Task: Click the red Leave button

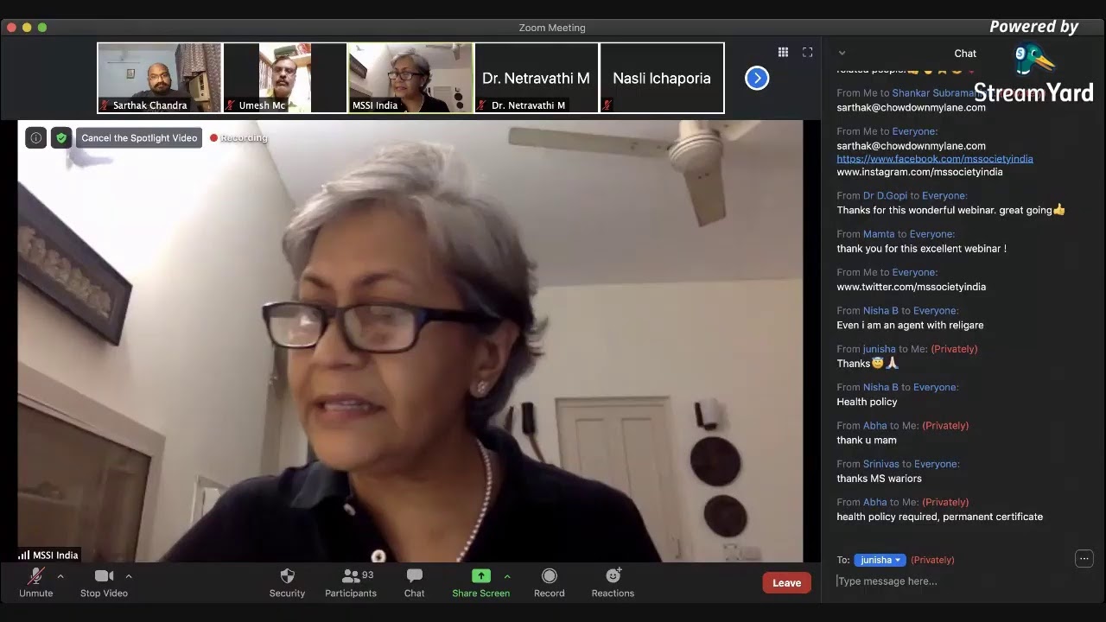Action: tap(786, 583)
